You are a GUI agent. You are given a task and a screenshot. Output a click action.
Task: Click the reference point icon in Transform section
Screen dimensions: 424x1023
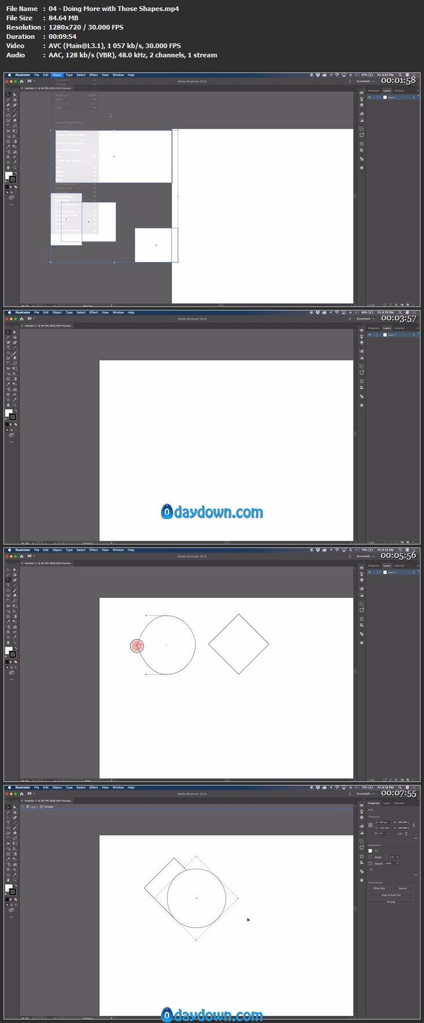370,825
